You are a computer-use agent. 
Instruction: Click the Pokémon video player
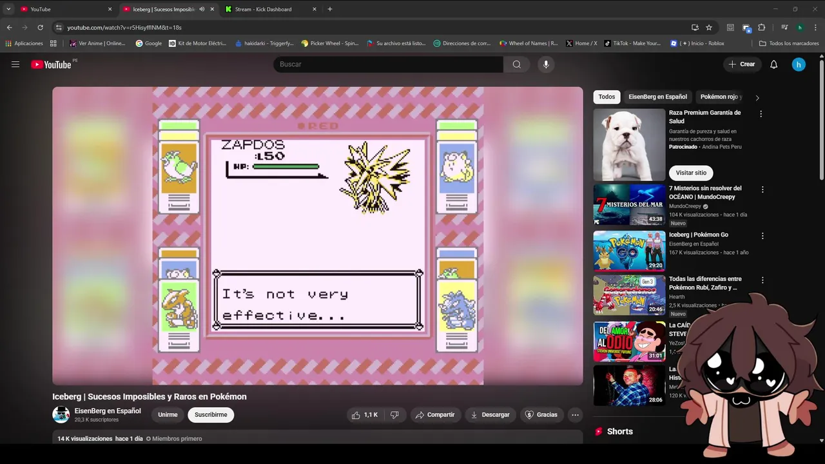tap(318, 236)
